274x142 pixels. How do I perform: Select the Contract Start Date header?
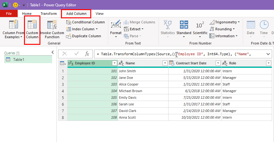click(x=195, y=63)
